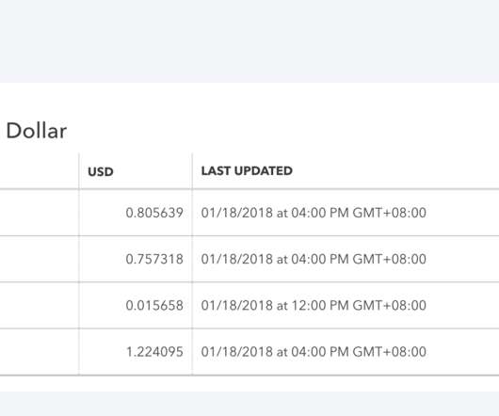Select the LAST UPDATED column header
Screen dimensions: 499x416
point(247,170)
